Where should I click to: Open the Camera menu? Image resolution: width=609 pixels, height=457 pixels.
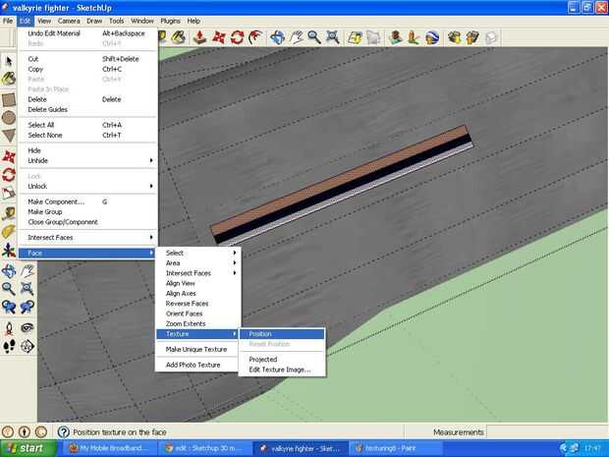[x=69, y=21]
